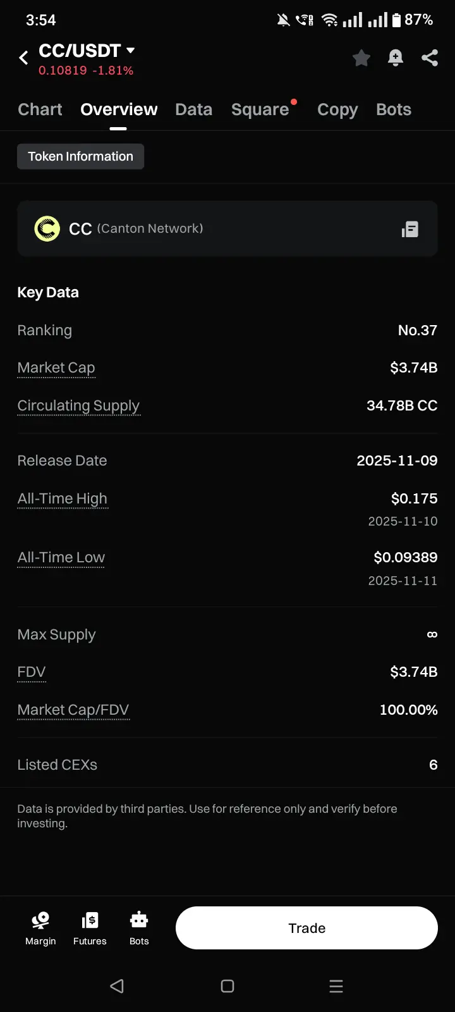Tap the Market Cap term explanation
The height and width of the screenshot is (1012, 455).
[x=56, y=367]
